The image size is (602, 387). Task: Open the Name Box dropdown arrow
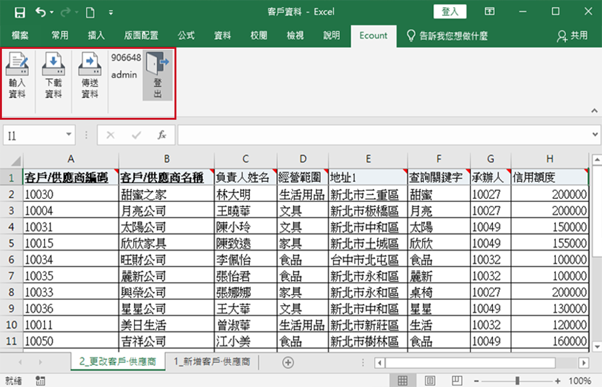pos(69,135)
